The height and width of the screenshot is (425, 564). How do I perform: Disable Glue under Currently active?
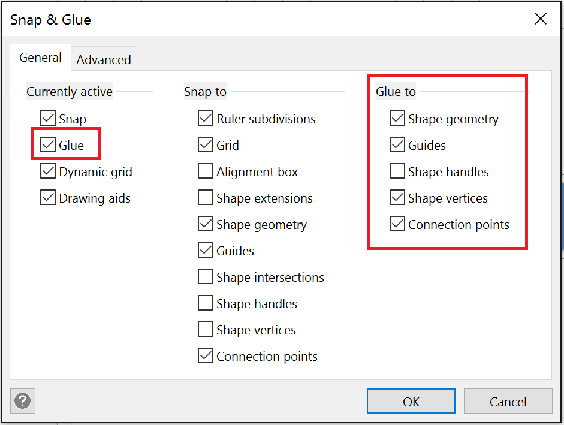48,145
